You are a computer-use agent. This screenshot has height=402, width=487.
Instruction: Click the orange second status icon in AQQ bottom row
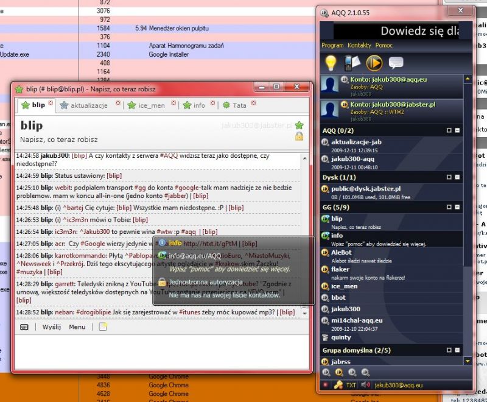pyautogui.click(x=339, y=372)
